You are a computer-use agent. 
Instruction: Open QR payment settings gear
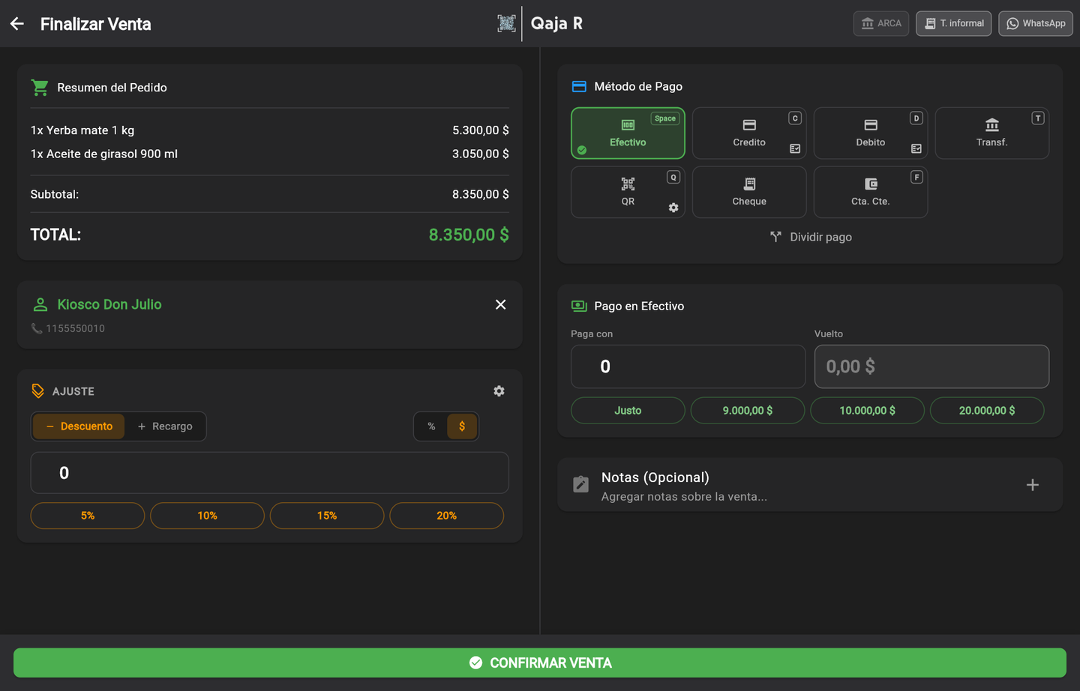[x=673, y=208]
